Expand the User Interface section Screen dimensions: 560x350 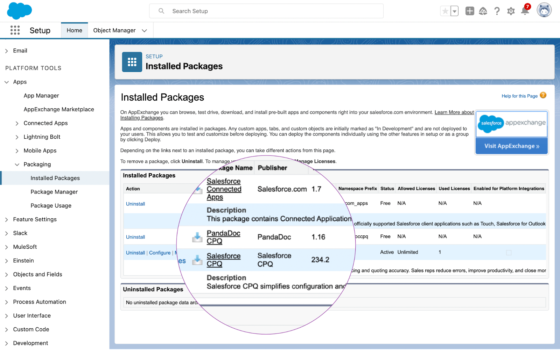7,316
